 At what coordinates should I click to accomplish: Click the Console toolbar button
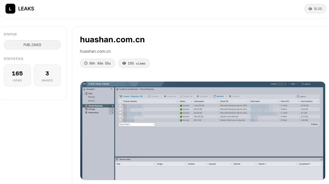153,96
